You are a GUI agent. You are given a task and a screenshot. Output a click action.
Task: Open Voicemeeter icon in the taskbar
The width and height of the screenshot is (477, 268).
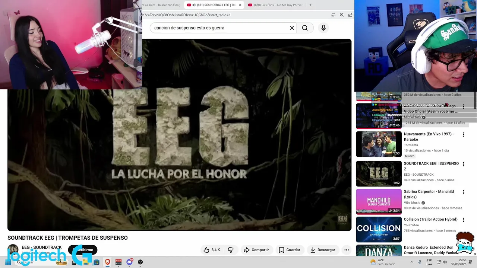coord(119,262)
